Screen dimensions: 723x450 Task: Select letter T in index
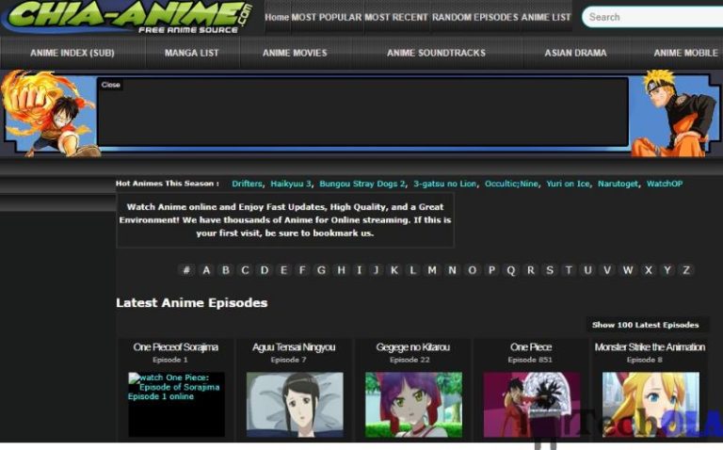[x=569, y=270]
